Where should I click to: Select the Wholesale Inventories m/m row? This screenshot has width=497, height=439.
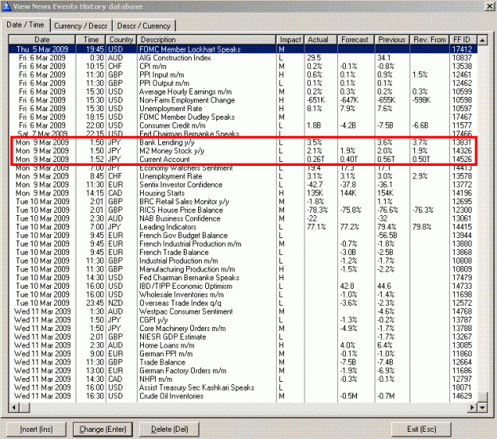tap(243, 295)
